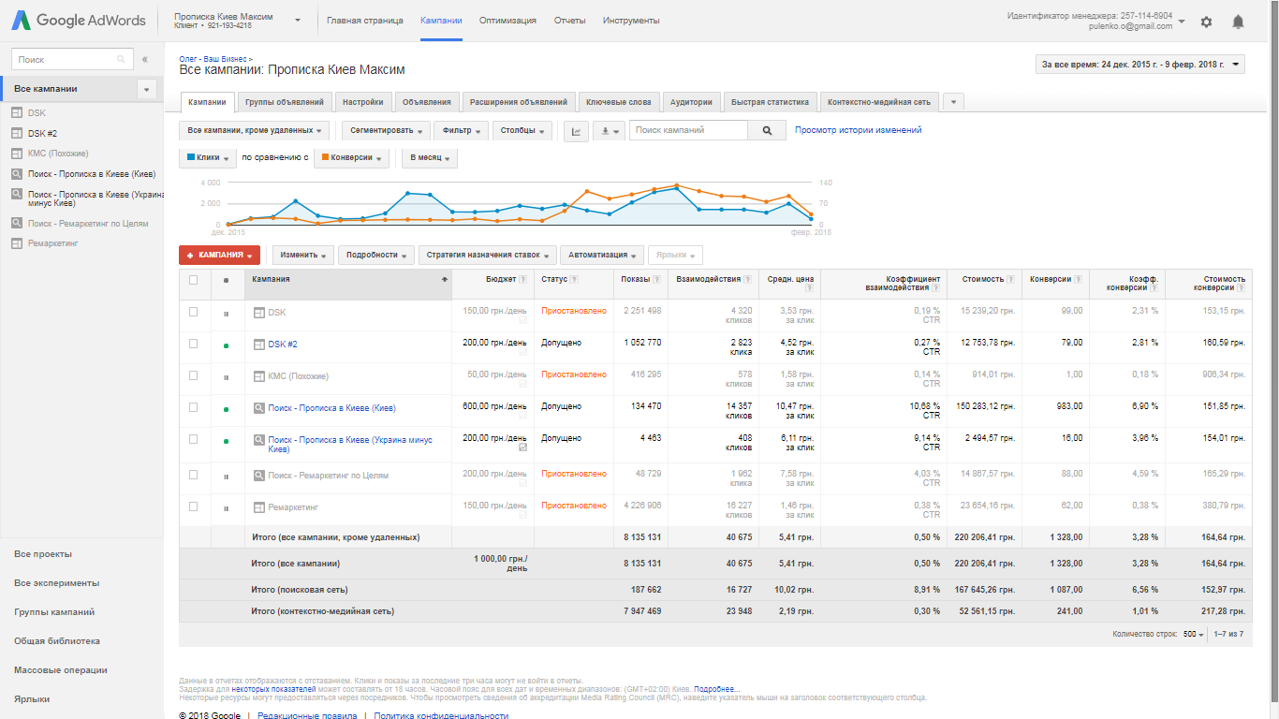Open the date range dropdown
The image size is (1279, 719).
[1139, 65]
